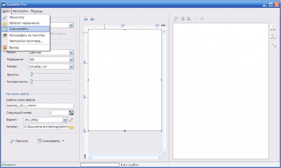Choose Выход from the Файл menu
This screenshot has width=281, height=168.
coord(26,47)
